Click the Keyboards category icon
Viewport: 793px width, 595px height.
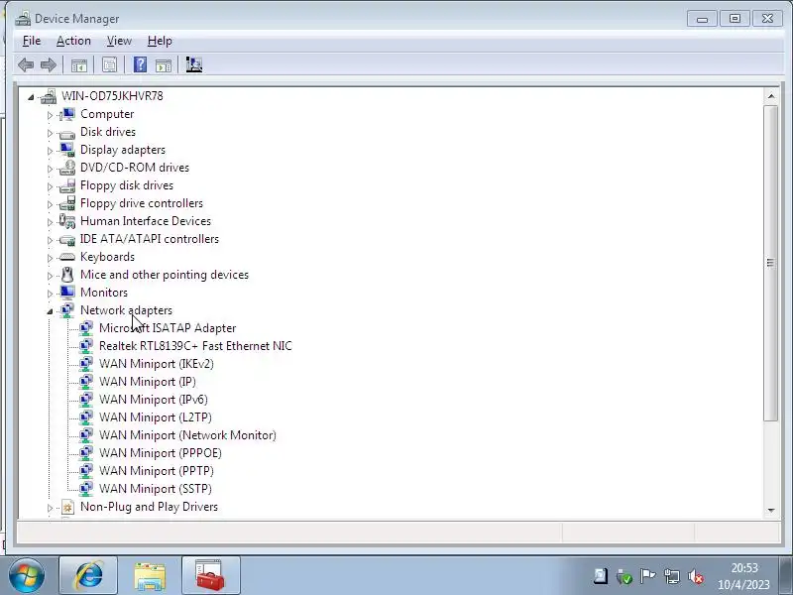pos(66,257)
